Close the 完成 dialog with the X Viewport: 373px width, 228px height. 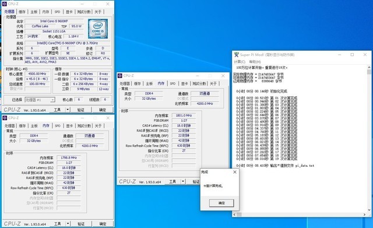coord(235,172)
